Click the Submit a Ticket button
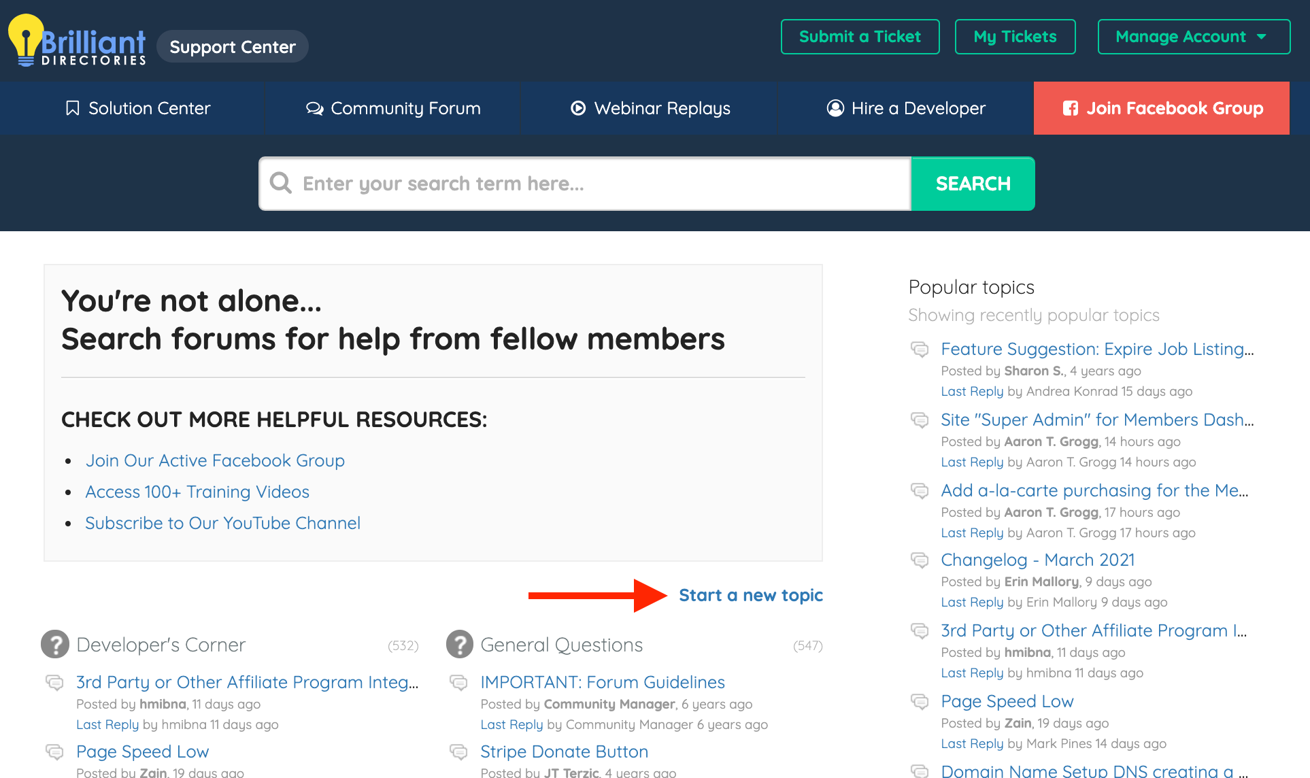This screenshot has width=1310, height=778. coord(860,37)
